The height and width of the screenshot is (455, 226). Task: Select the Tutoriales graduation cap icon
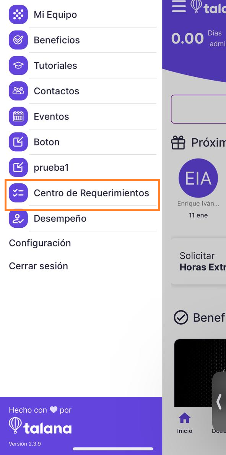click(18, 66)
